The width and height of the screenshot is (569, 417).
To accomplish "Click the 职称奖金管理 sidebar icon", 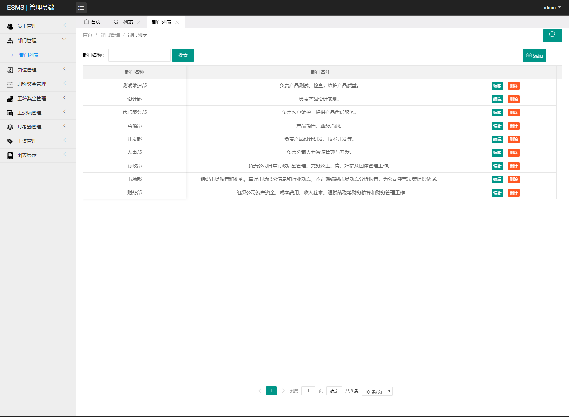I will pyautogui.click(x=10, y=84).
